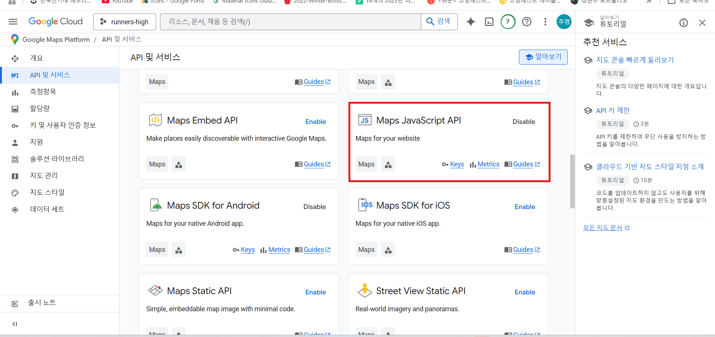Enable the Street View Static API
Image resolution: width=715 pixels, height=337 pixels.
click(525, 292)
